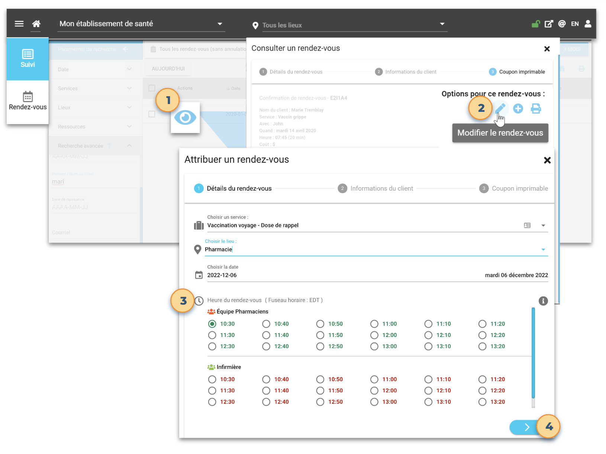606x454 pixels.
Task: Select the Détails du rendez-vous step in Attribuer dialog
Action: tap(233, 188)
